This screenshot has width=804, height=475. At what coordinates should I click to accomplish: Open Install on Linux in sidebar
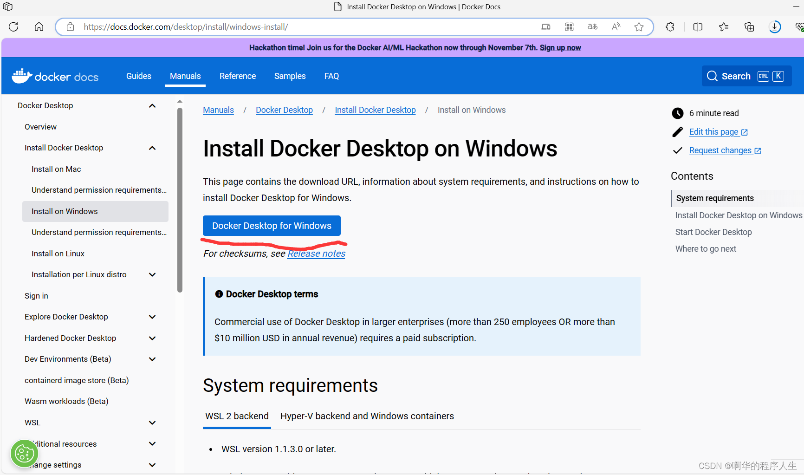58,254
